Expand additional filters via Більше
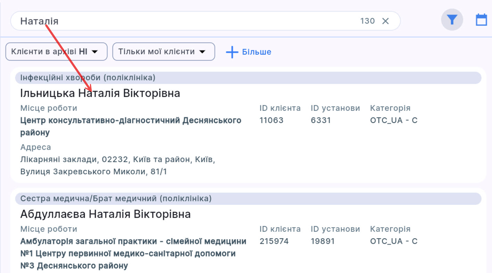Screen dimensions: 492x273 [256, 52]
